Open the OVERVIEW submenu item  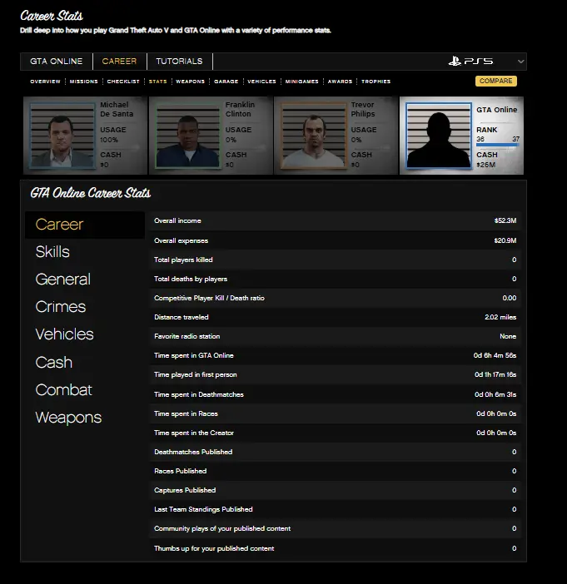45,82
